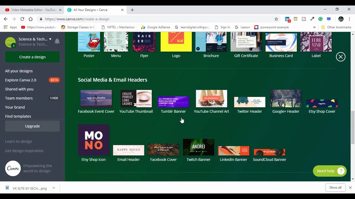
Task: Click the address bar URL field
Action: click(158, 19)
